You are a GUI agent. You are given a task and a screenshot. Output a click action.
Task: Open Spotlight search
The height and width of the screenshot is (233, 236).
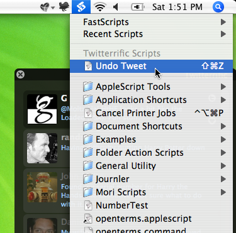(x=218, y=7)
